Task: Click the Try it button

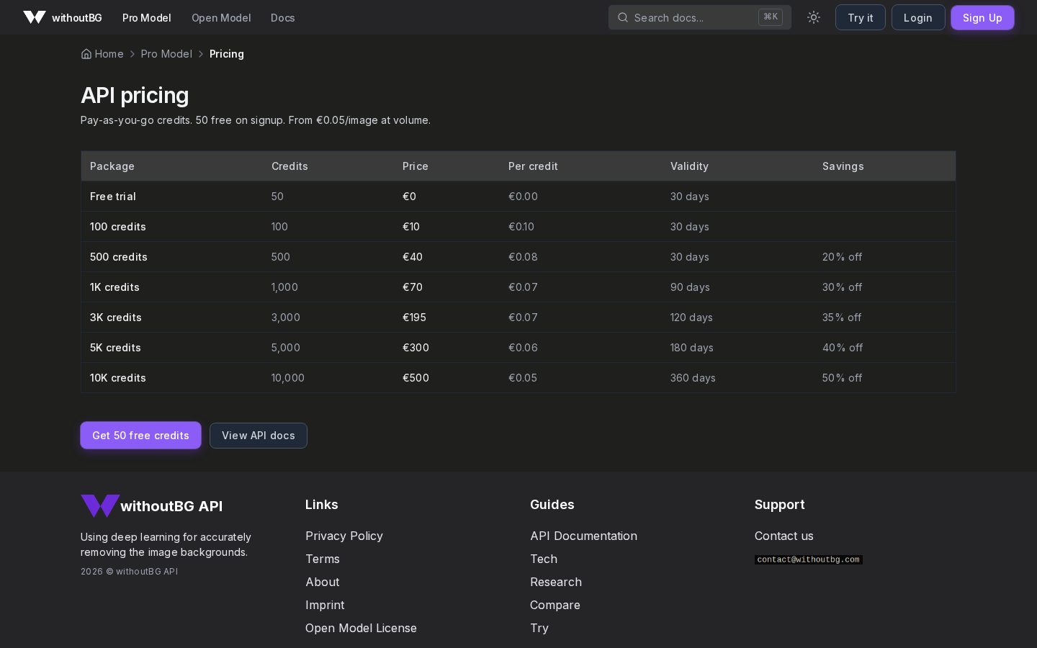Action: 861,17
